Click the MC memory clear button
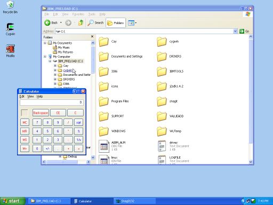The width and height of the screenshot is (273, 205). click(x=25, y=122)
